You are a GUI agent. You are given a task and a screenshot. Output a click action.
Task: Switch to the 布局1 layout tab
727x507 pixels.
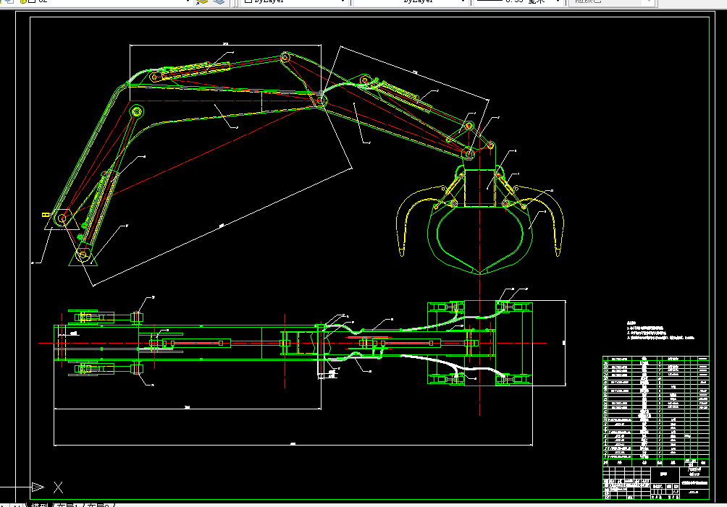(69, 505)
